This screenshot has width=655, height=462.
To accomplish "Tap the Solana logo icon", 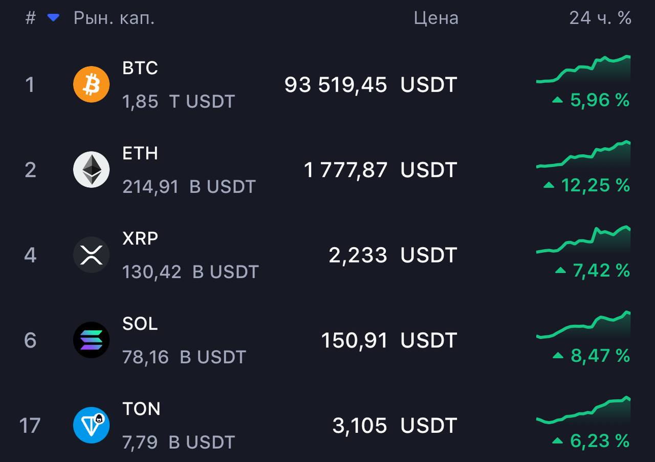I will click(92, 340).
